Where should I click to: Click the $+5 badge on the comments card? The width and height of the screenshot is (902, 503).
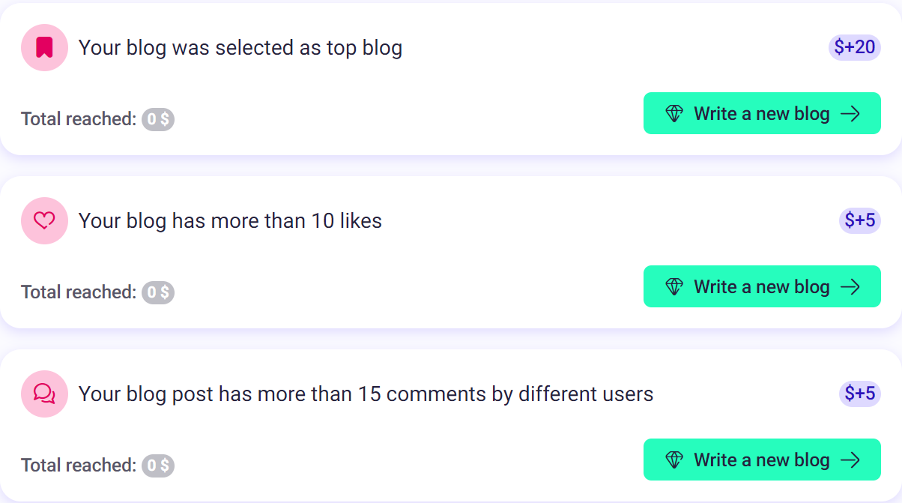pyautogui.click(x=860, y=394)
